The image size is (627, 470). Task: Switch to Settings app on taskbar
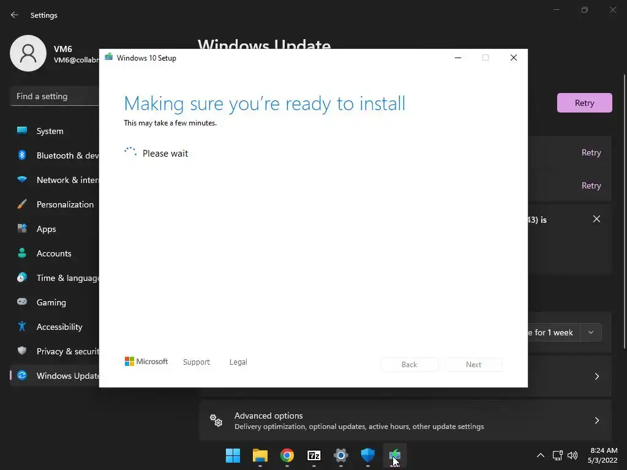[x=340, y=455]
